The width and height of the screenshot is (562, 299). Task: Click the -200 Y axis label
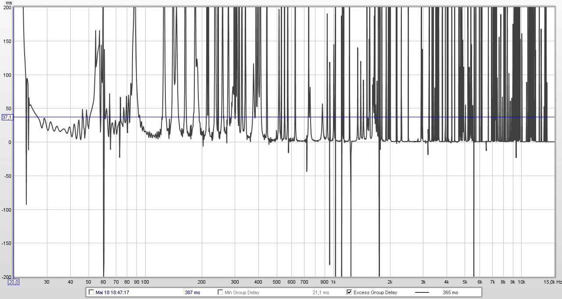(7, 277)
